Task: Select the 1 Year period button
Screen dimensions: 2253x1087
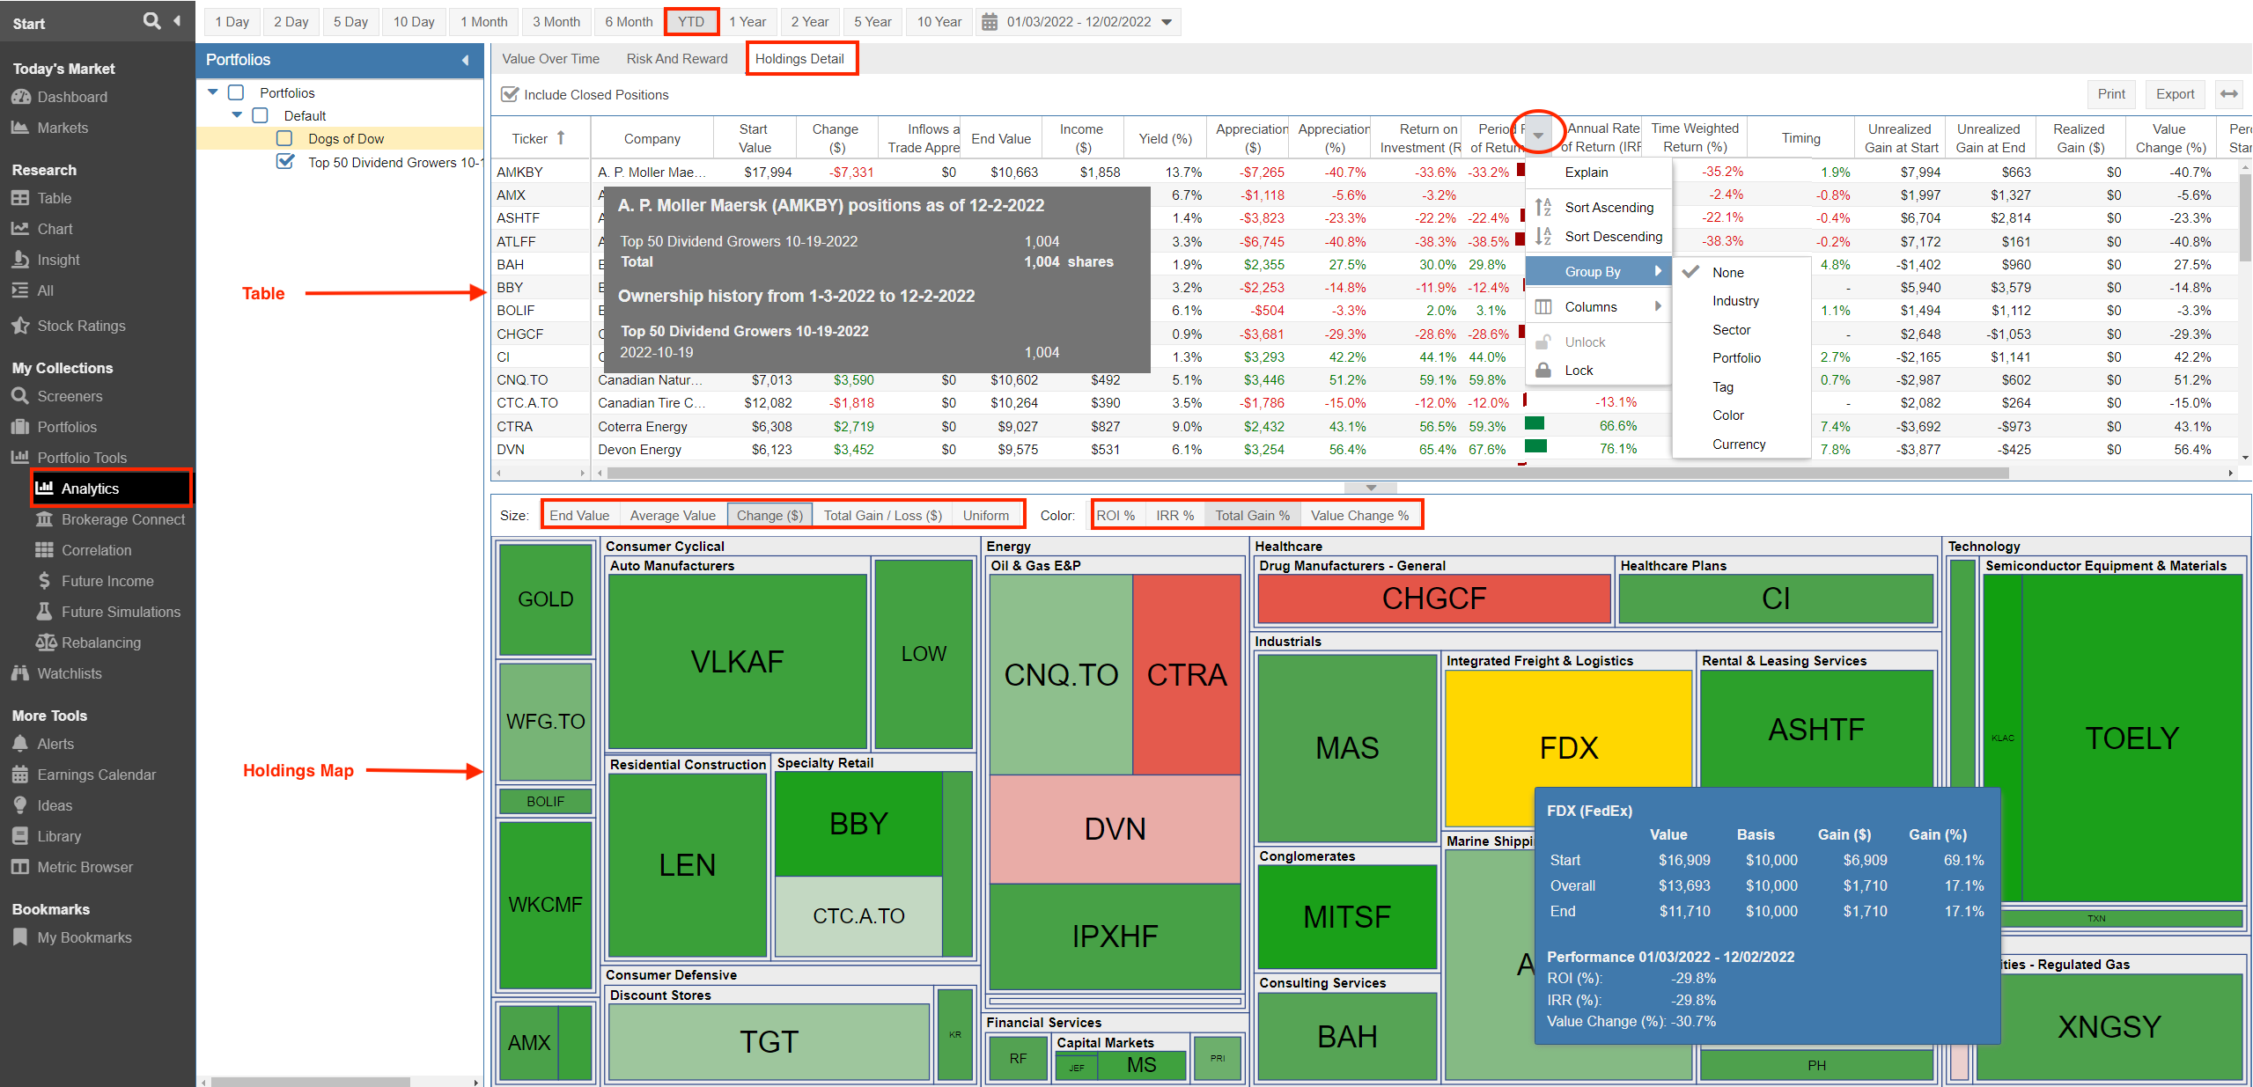Action: point(747,21)
